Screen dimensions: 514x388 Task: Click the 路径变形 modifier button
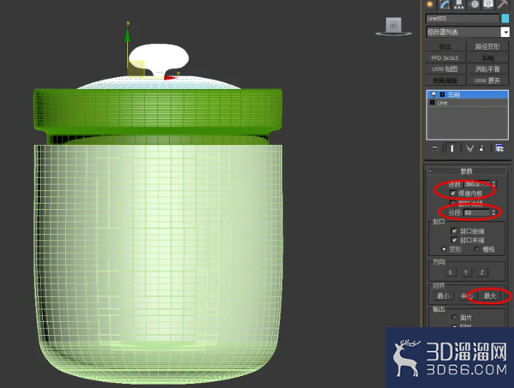tap(487, 46)
